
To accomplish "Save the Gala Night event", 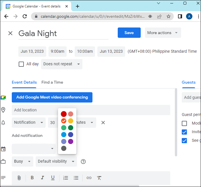I will (129, 33).
